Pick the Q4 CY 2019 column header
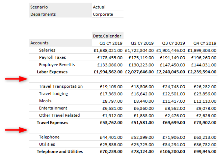This screenshot has width=221, height=156. click(x=205, y=43)
